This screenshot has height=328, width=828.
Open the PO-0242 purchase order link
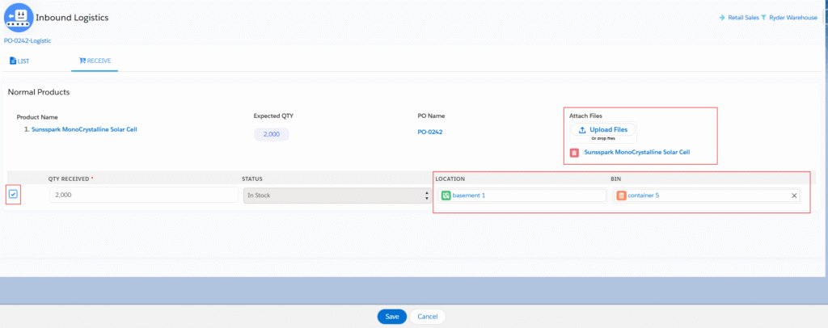click(x=429, y=132)
